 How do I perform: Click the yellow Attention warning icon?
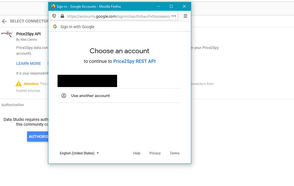click(19, 83)
